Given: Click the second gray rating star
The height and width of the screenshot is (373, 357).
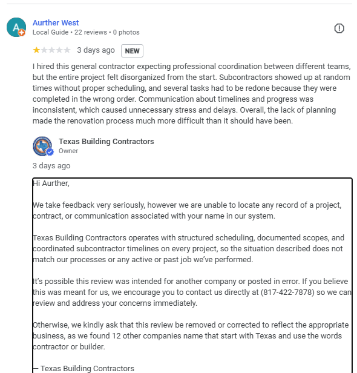Looking at the screenshot, I should pyautogui.click(x=44, y=50).
